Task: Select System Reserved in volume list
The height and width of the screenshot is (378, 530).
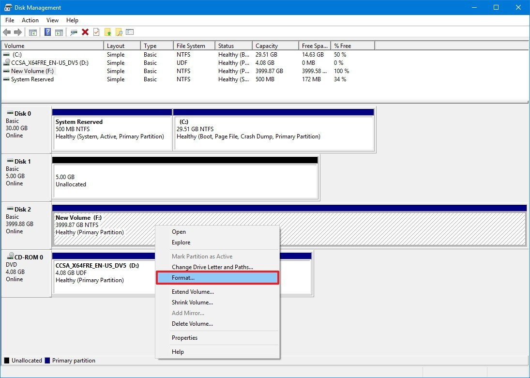Action: (32, 79)
